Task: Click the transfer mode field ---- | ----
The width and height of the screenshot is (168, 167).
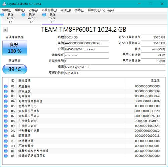Action: click(86, 55)
